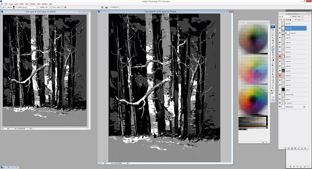The width and height of the screenshot is (312, 169).
Task: Select the Eyedropper tool
Action: (273, 82)
